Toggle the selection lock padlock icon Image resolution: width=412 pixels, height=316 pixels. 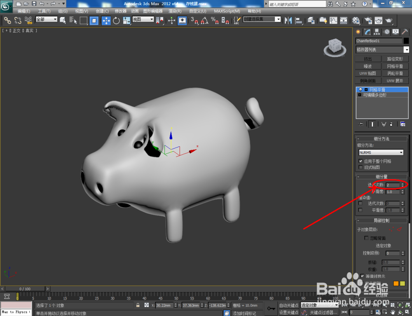[138, 305]
